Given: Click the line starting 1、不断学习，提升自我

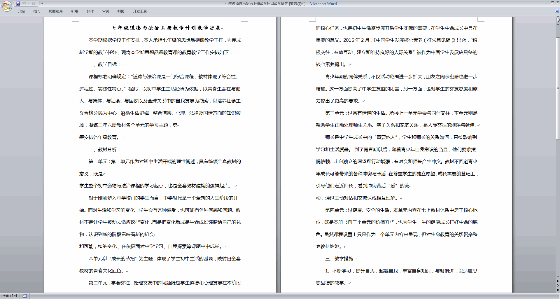Looking at the screenshot, I should (x=401, y=271).
